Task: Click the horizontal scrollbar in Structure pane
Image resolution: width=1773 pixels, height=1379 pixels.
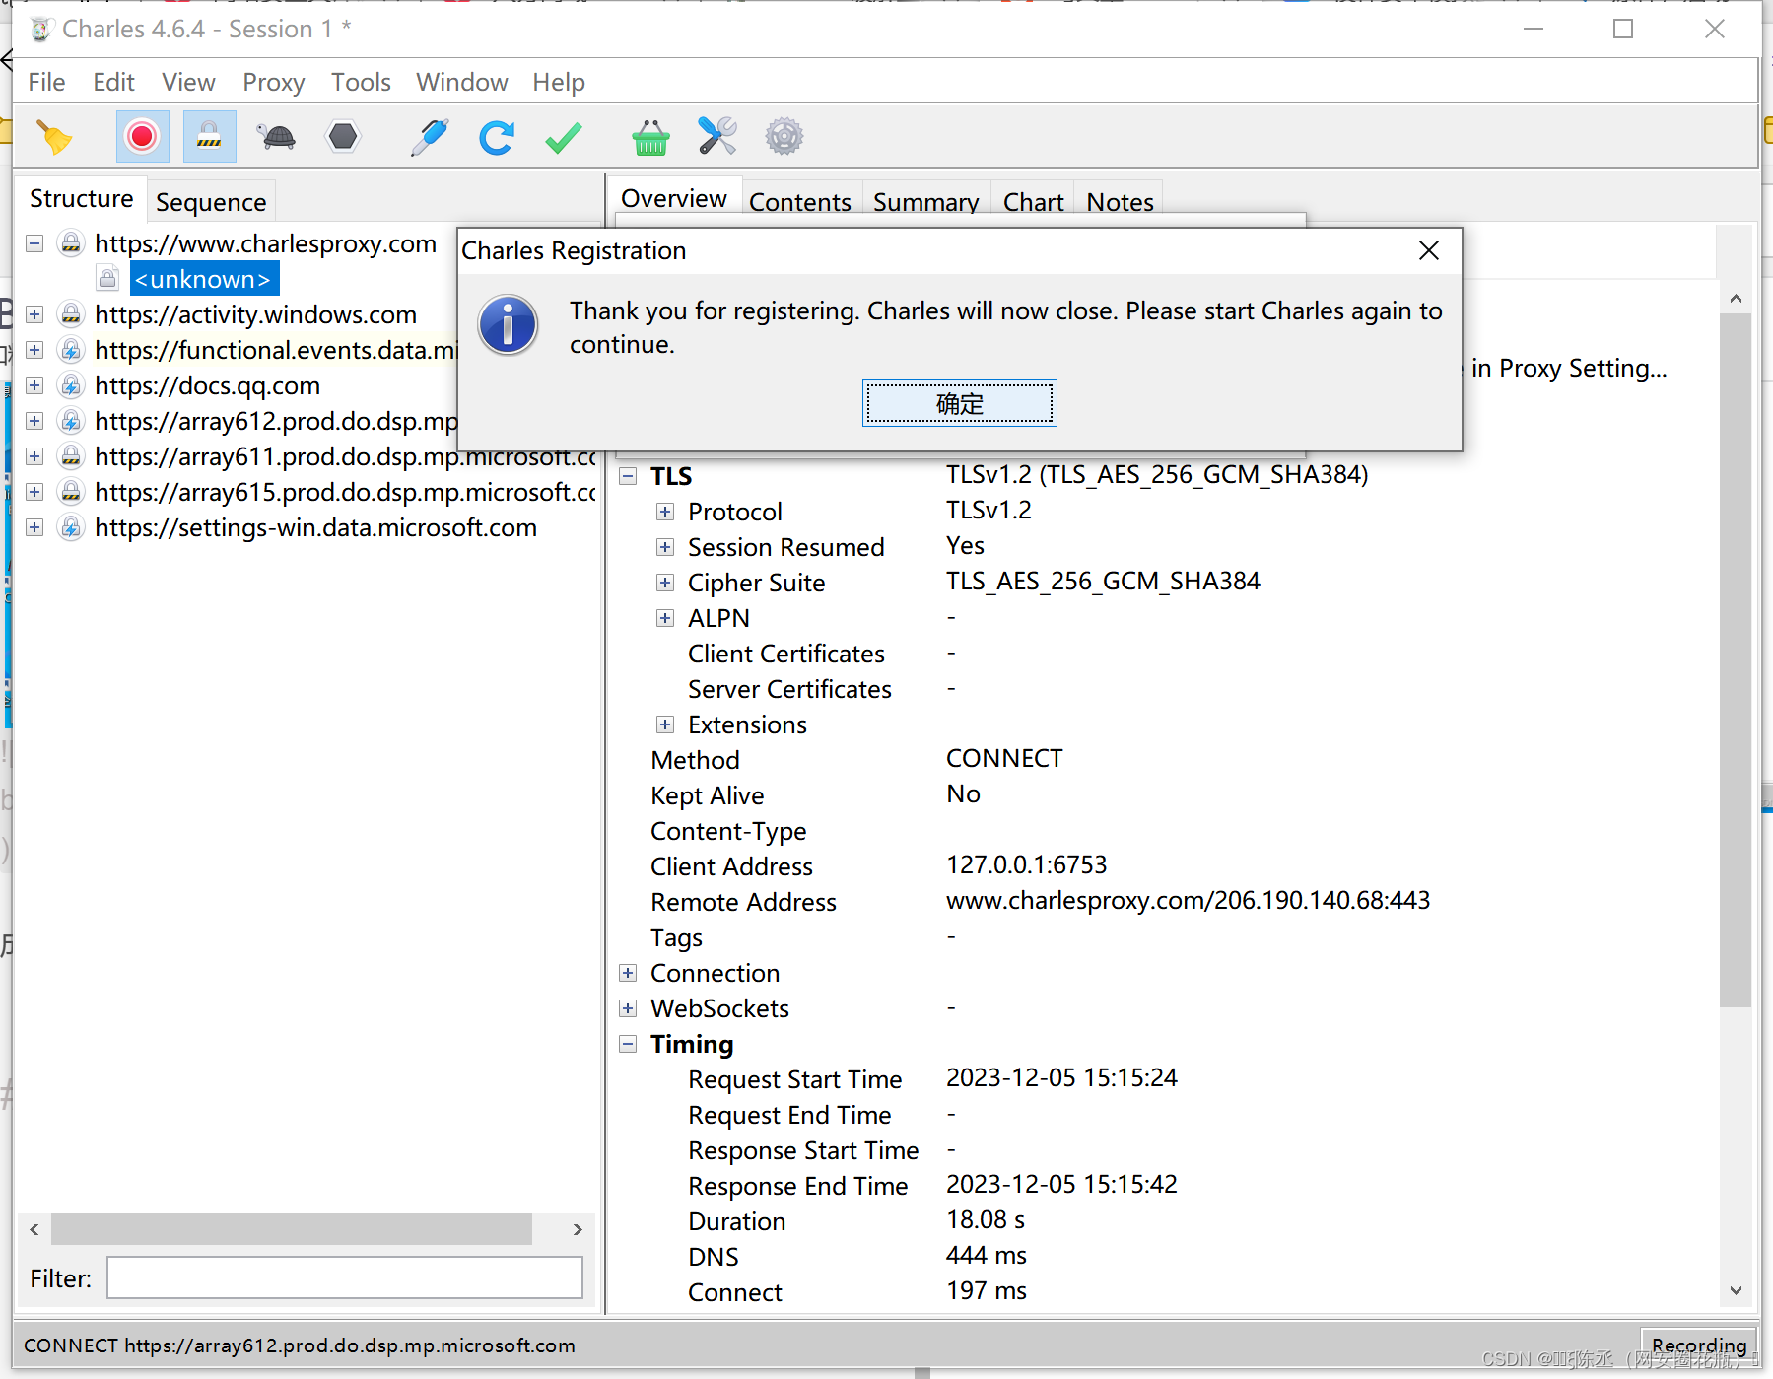Action: (292, 1229)
